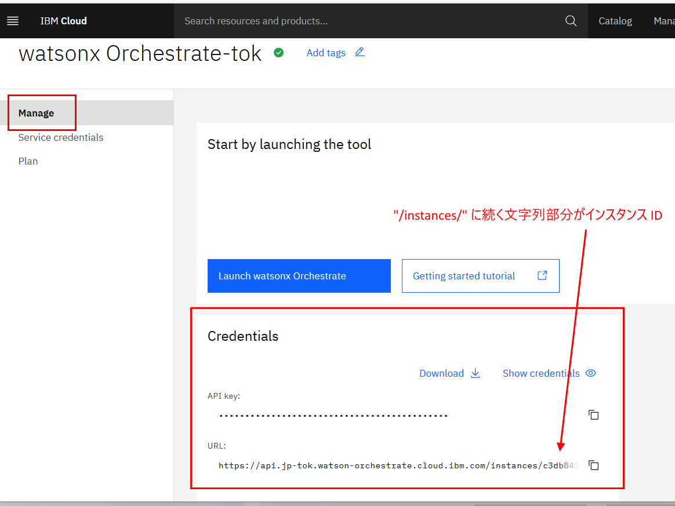Open the Getting started tutorial
Image resolution: width=675 pixels, height=506 pixels.
click(480, 276)
